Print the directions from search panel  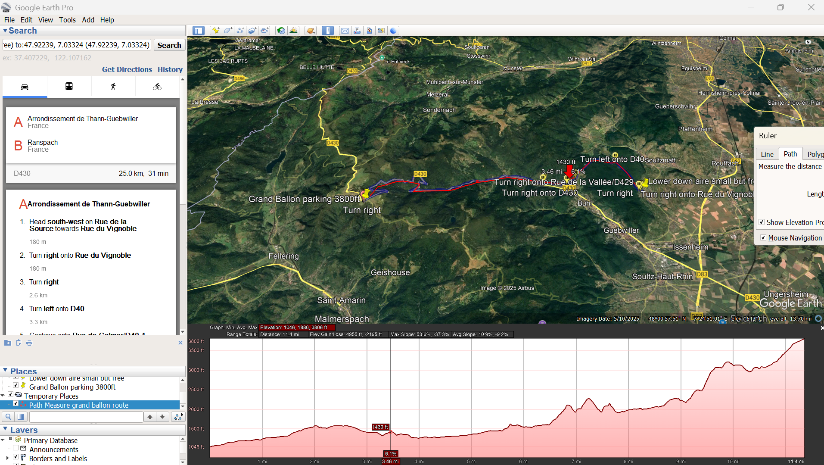(x=29, y=343)
